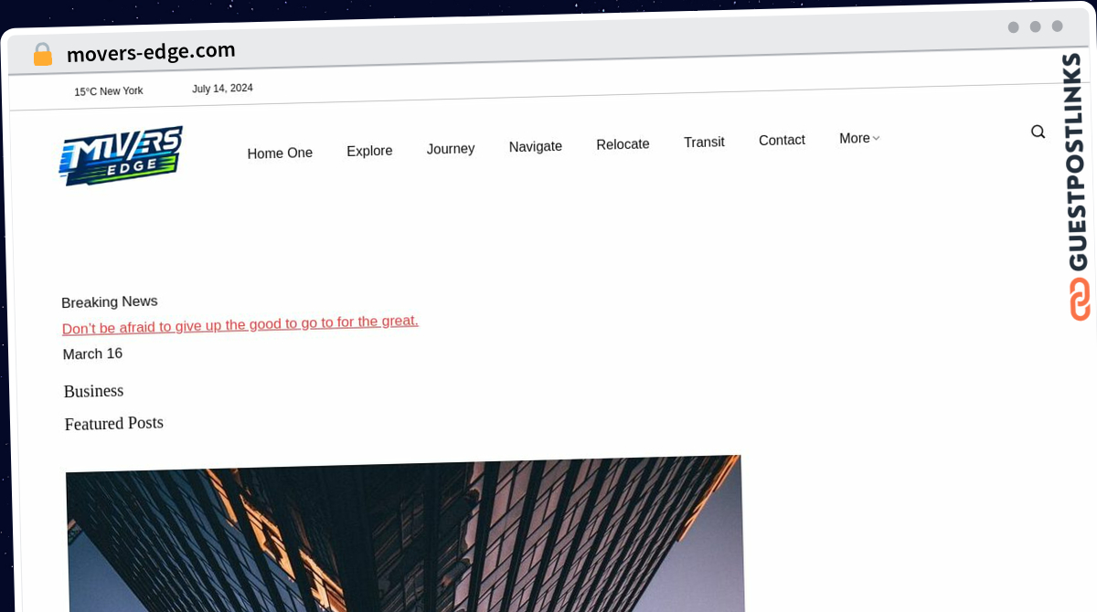Select Navigate in the navigation bar
Screen dimensions: 1097x612
(x=536, y=146)
